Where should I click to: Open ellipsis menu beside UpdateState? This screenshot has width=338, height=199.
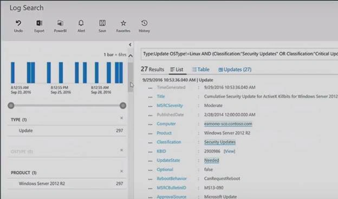(x=150, y=161)
